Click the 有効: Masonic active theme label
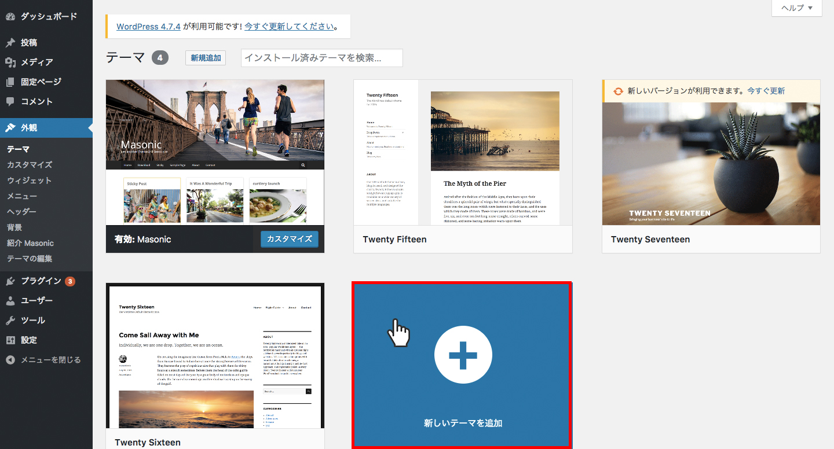 pyautogui.click(x=142, y=240)
